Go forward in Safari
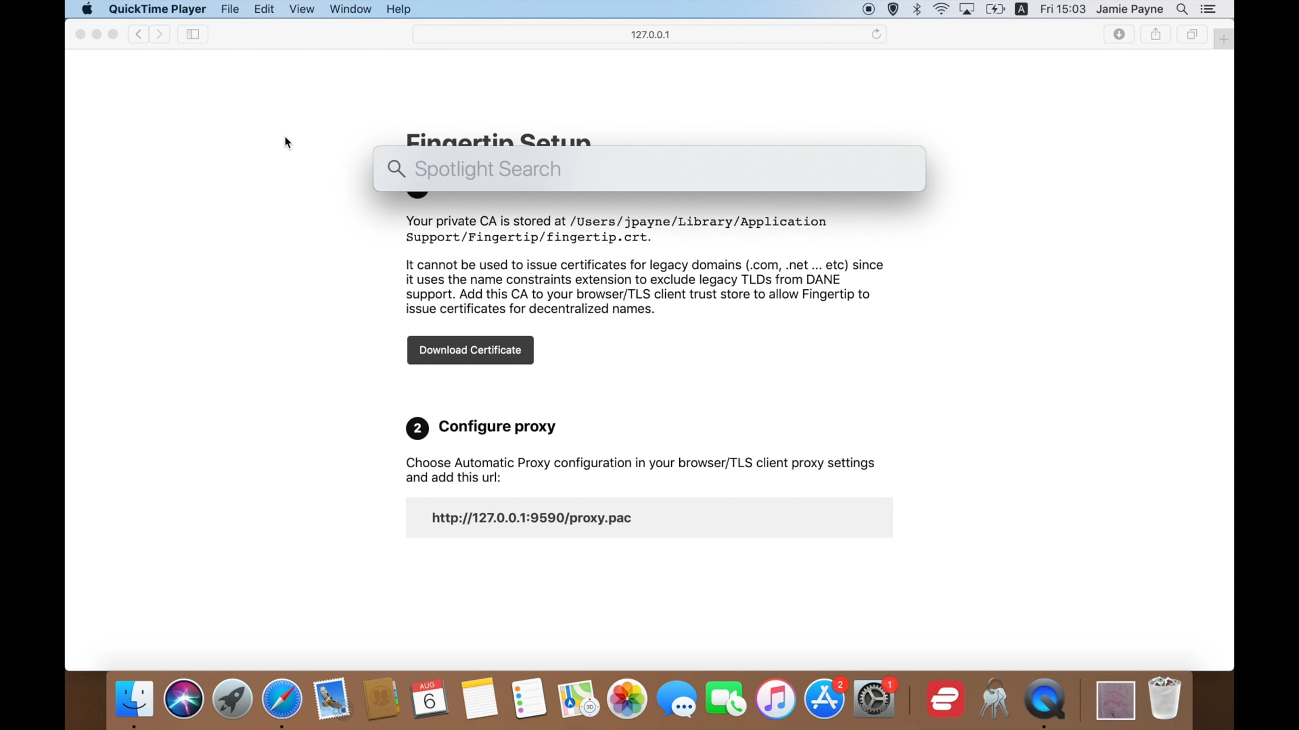This screenshot has height=730, width=1299. click(159, 34)
